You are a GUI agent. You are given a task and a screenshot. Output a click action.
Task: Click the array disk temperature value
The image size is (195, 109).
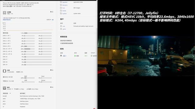point(86,56)
